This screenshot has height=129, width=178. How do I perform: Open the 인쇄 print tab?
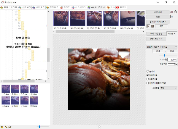(x=111, y=7)
